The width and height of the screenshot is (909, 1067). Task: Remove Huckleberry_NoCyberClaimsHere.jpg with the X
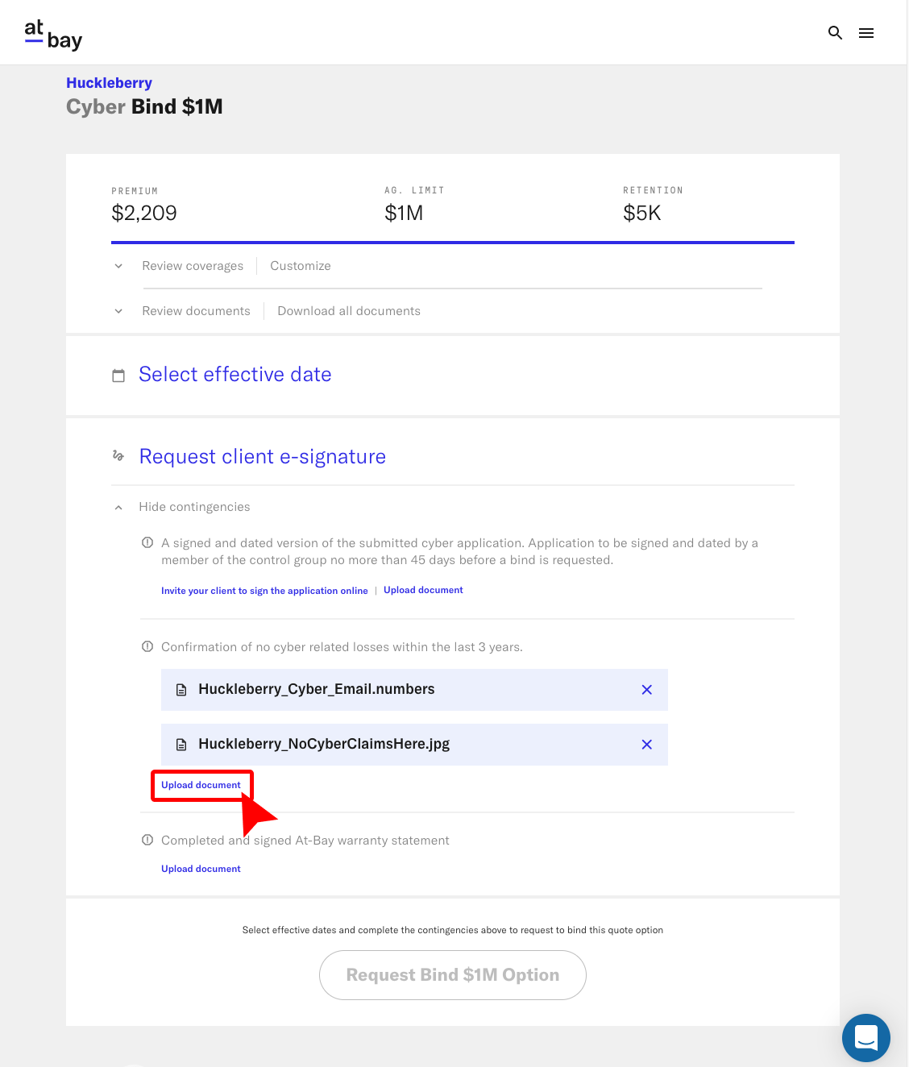[x=646, y=745]
